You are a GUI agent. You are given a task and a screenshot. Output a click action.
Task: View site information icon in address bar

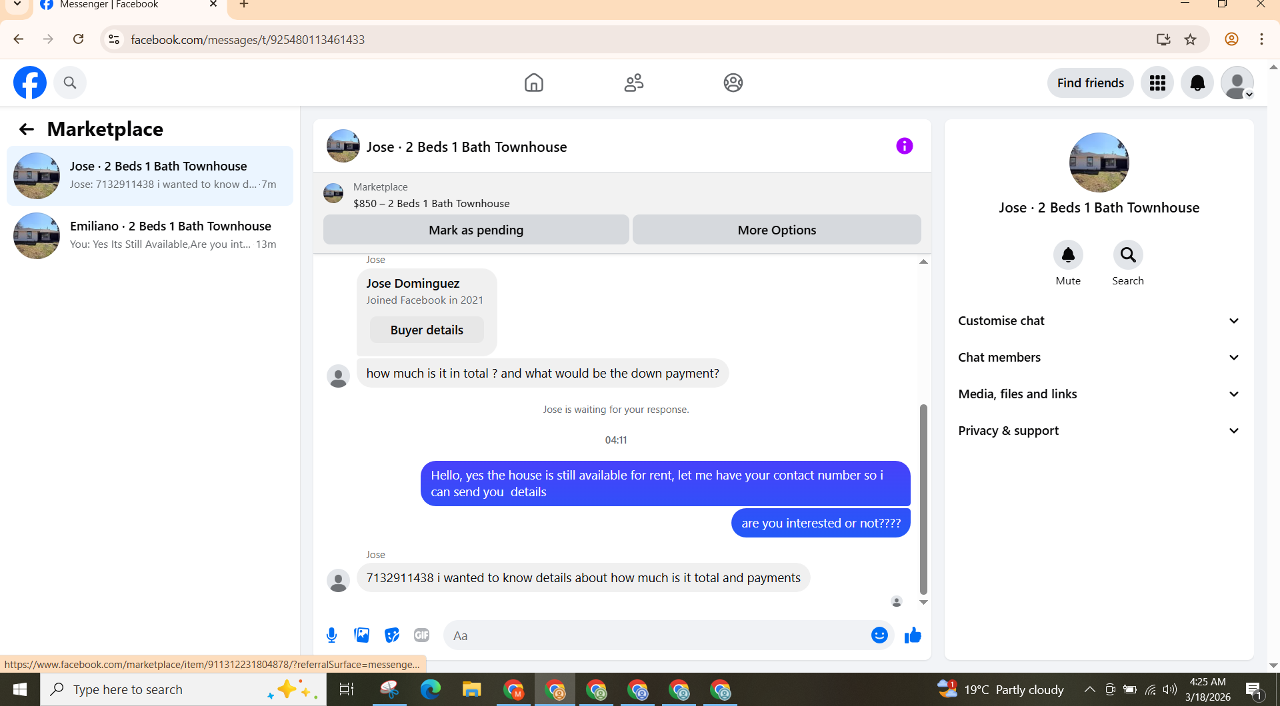tap(115, 39)
